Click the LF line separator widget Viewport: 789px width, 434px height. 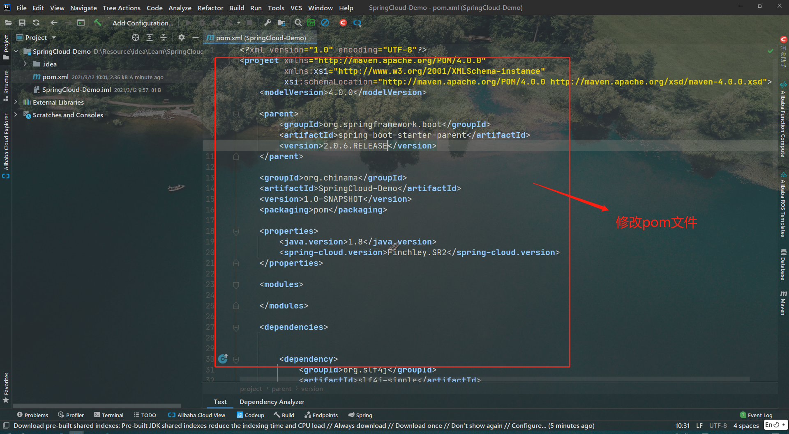(x=699, y=425)
